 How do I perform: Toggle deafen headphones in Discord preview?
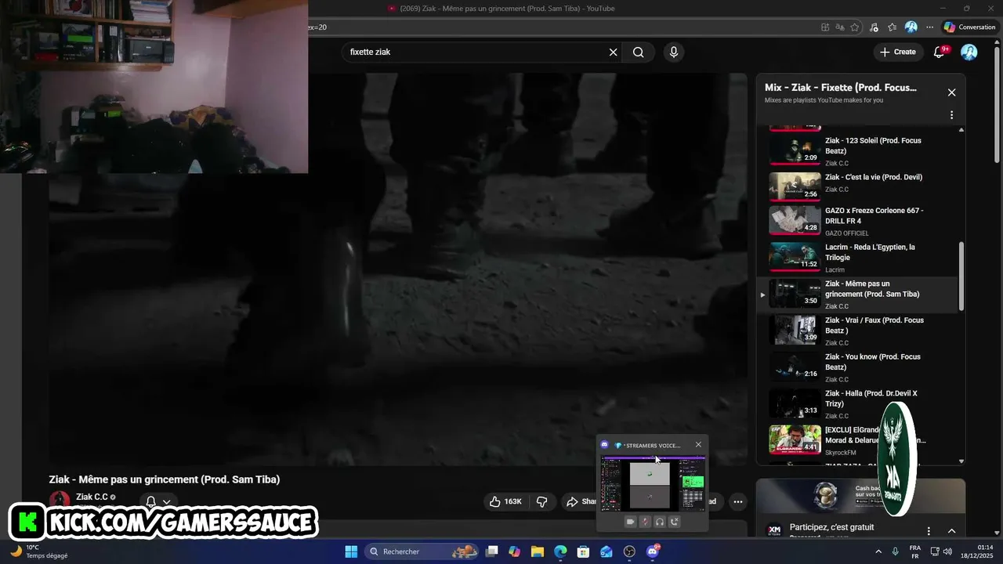point(660,522)
